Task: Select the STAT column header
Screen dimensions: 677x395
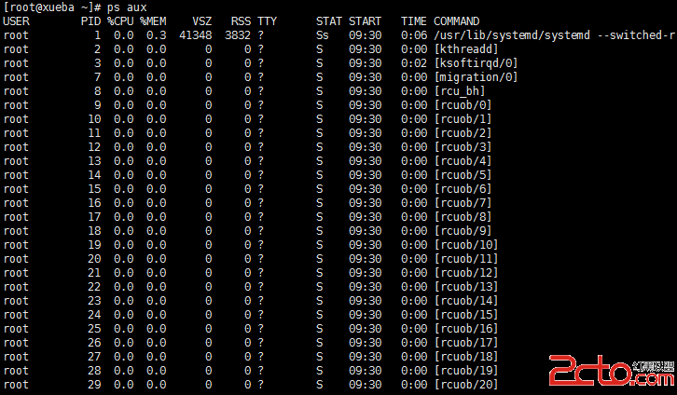Action: click(x=328, y=21)
